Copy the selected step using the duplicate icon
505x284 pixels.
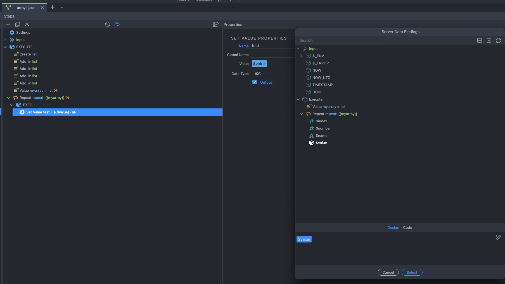(17, 24)
